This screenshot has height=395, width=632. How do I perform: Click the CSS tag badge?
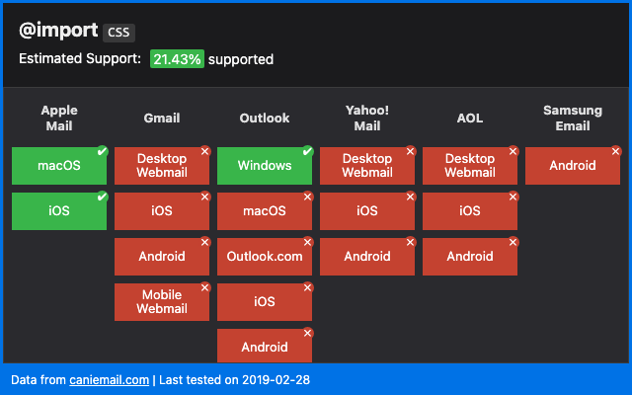point(118,32)
